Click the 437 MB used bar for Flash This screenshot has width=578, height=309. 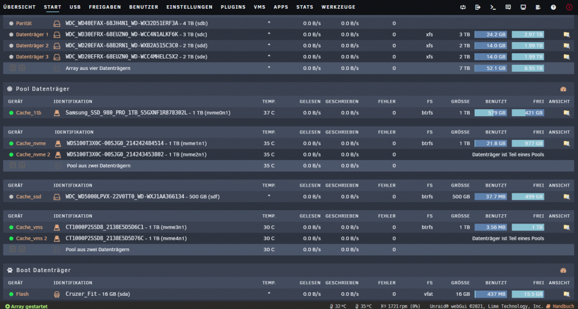click(491, 294)
